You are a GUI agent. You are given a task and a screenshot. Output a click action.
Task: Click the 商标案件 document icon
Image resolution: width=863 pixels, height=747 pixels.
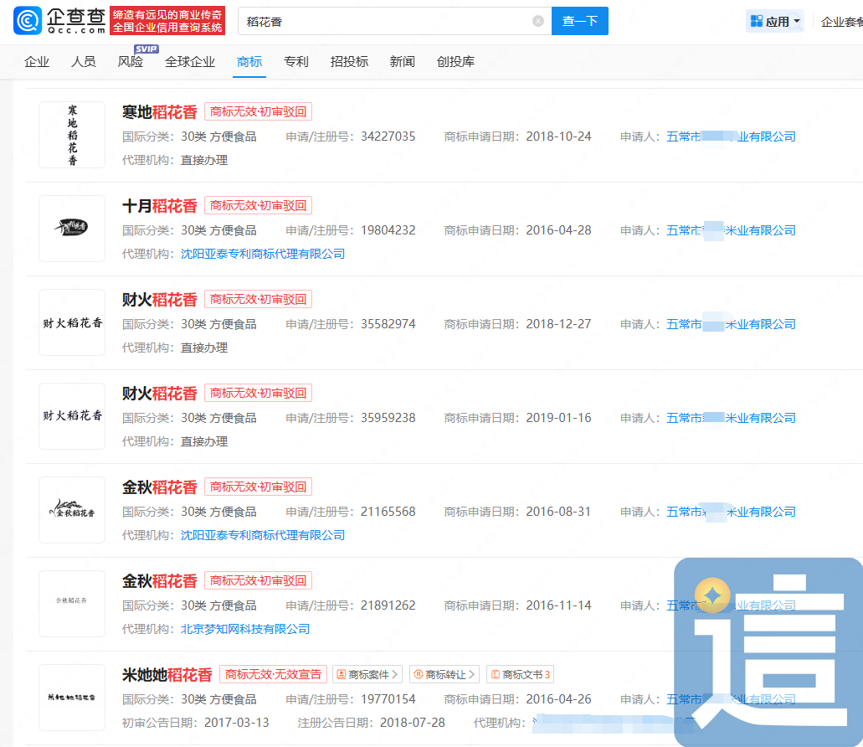click(x=342, y=674)
